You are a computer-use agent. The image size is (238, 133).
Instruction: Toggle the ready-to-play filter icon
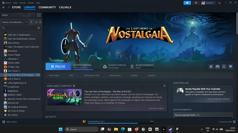pyautogui.click(x=40, y=22)
